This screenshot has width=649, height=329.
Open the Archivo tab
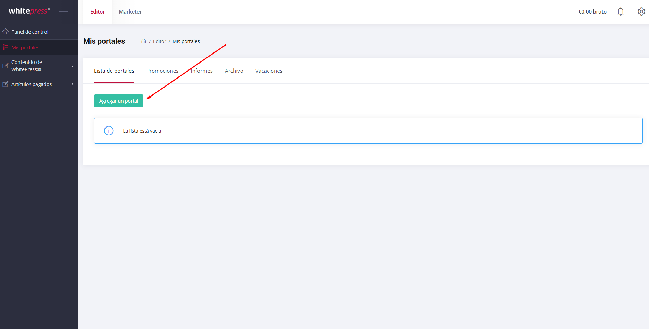click(234, 71)
